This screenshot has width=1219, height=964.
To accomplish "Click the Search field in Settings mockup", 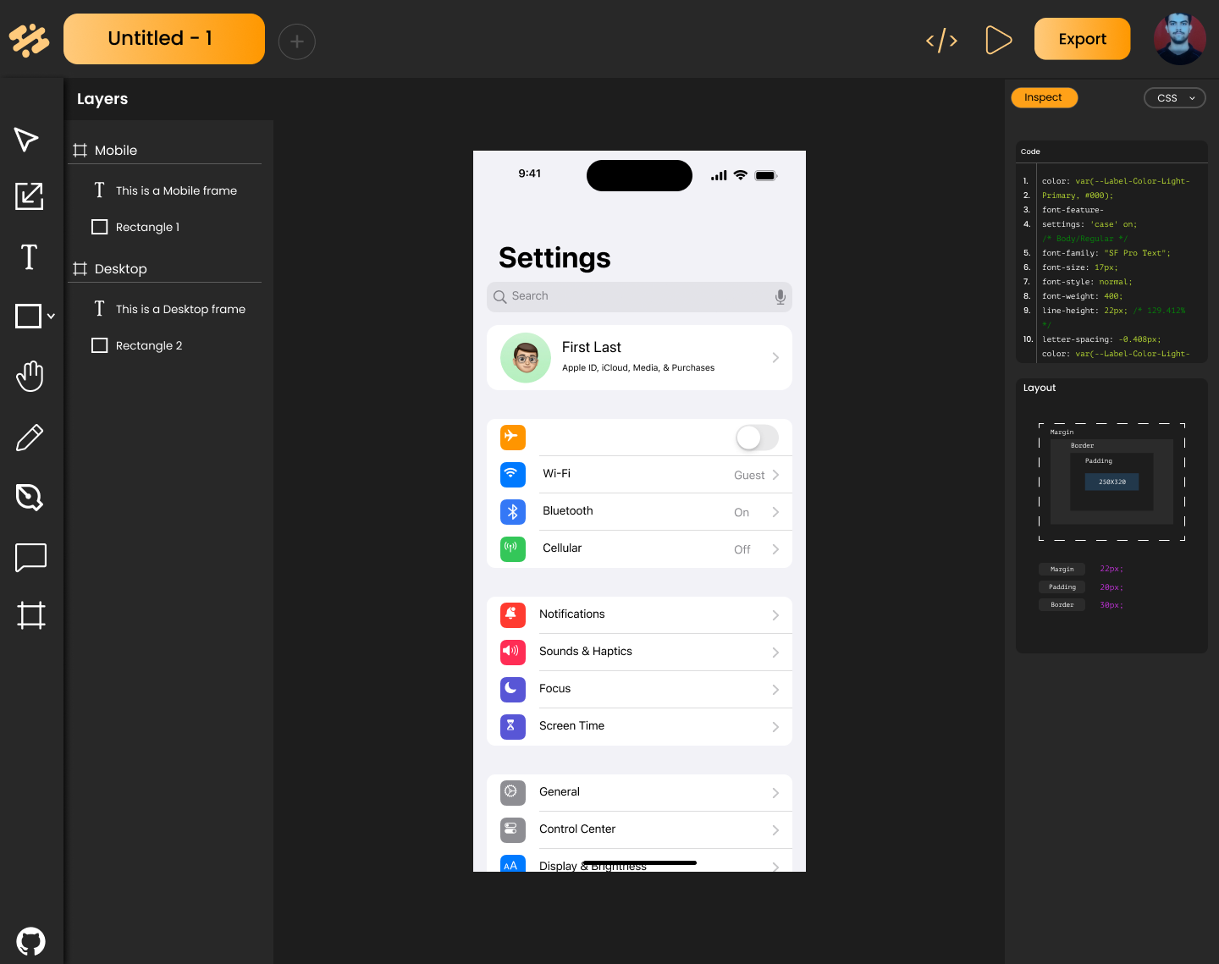I will click(639, 296).
